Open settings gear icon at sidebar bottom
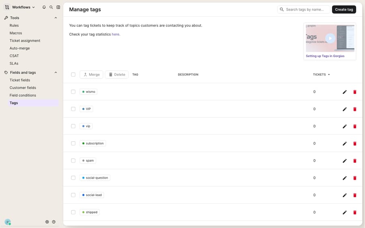This screenshot has height=228, width=365. [x=47, y=222]
